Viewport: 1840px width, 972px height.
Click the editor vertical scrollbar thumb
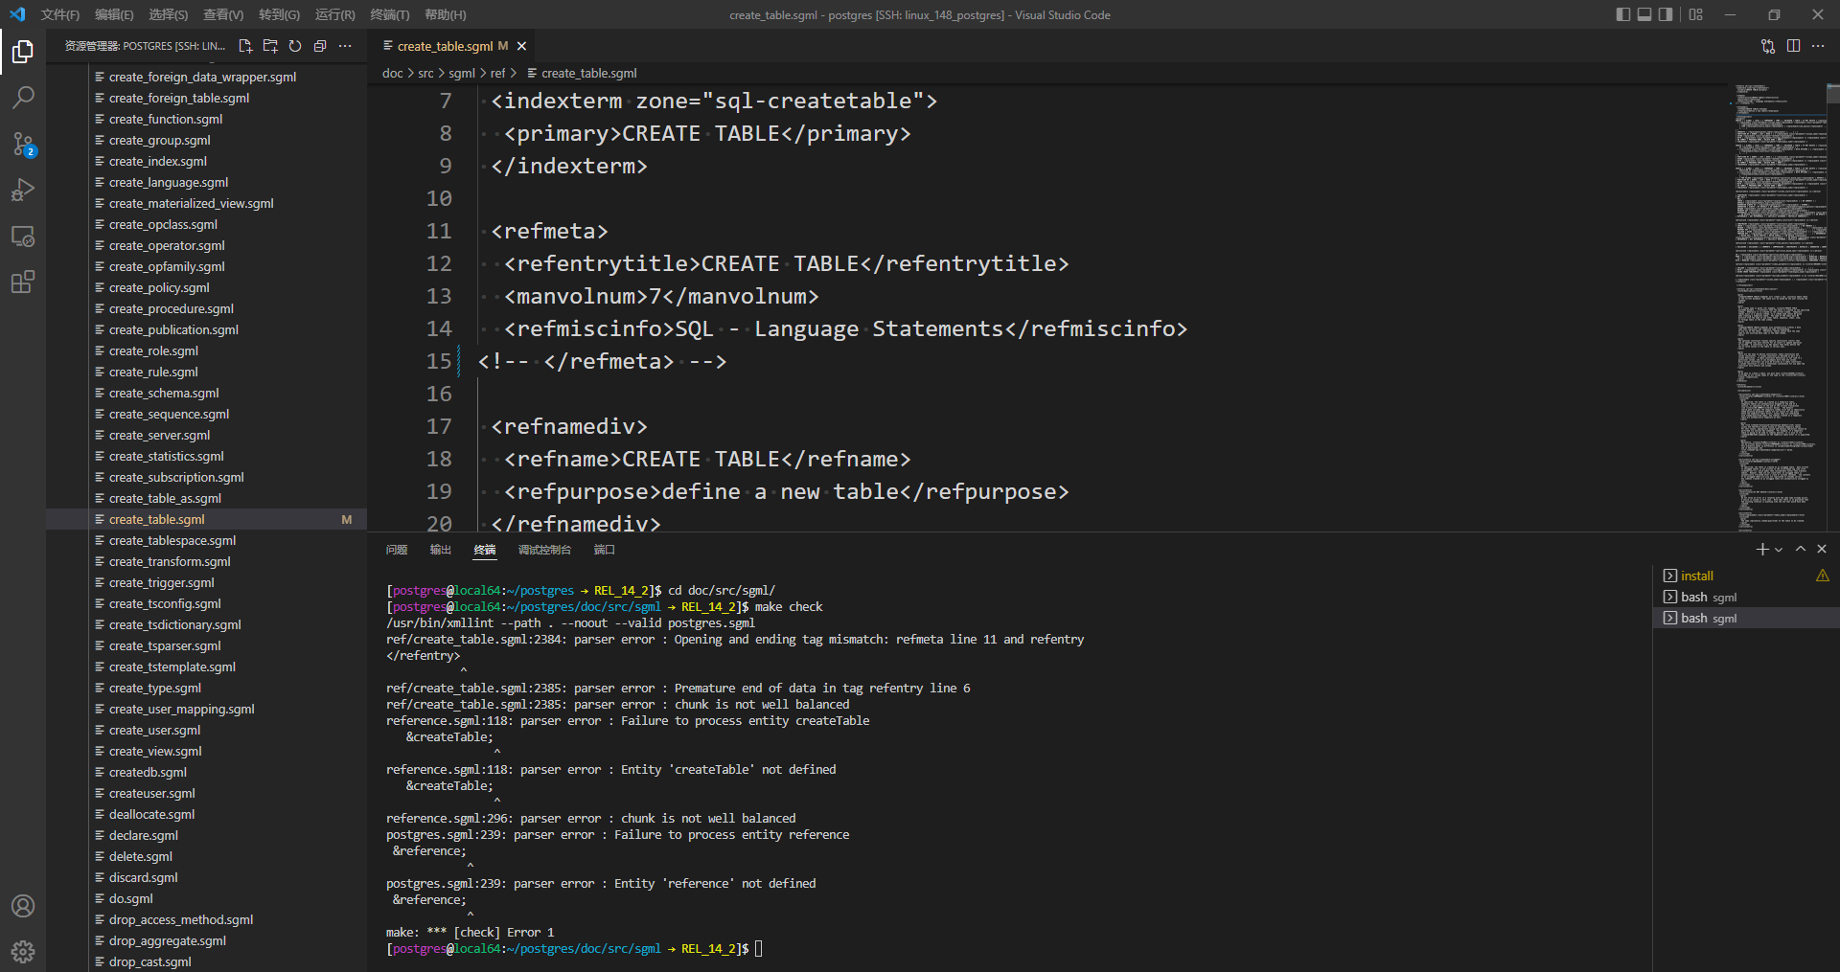pos(1833,93)
